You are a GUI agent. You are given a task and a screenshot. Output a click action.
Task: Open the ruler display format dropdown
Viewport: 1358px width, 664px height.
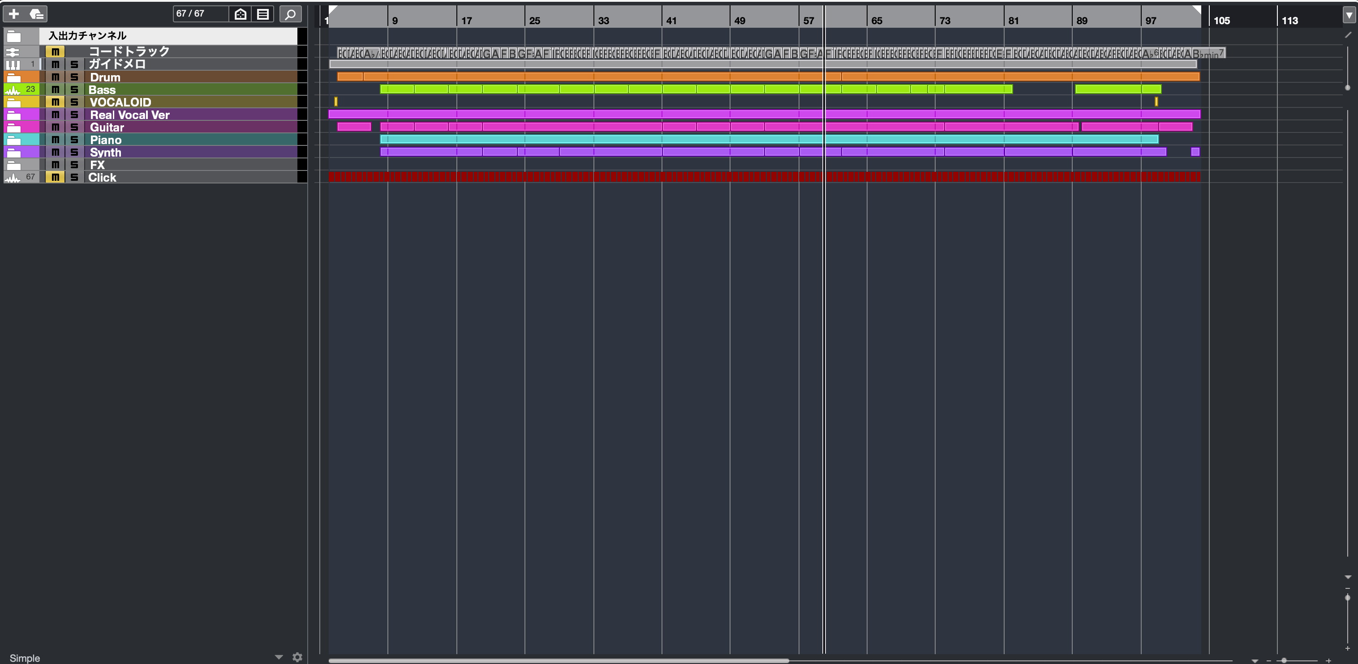[x=1349, y=15]
